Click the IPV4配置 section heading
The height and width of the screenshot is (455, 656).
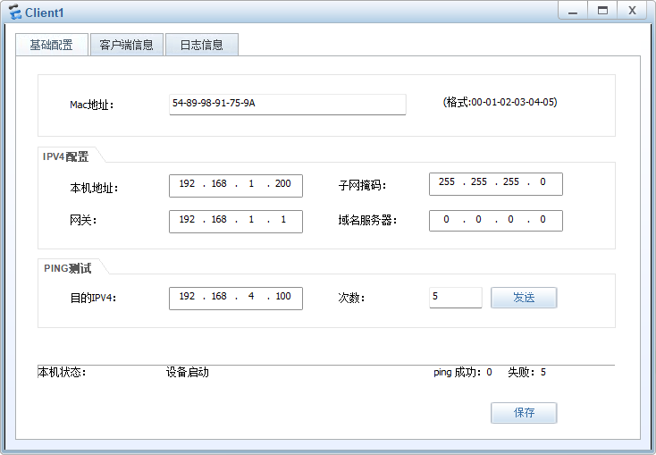coord(65,156)
